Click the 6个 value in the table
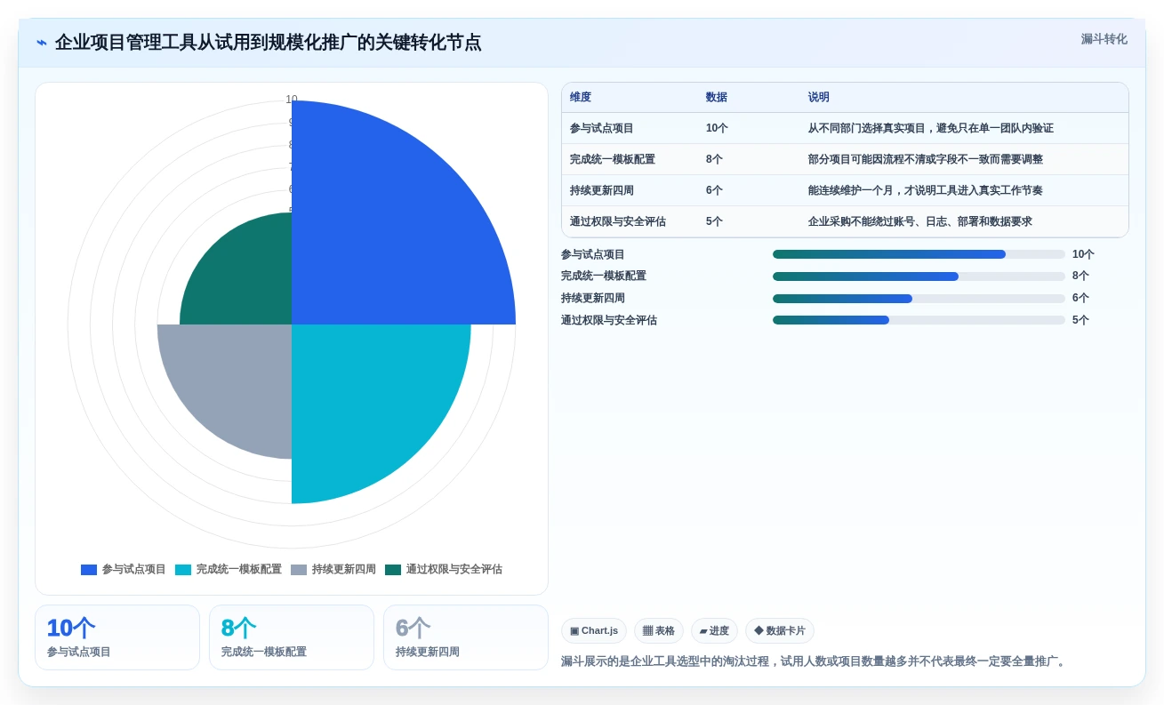Viewport: 1164px width, 705px height. (x=714, y=190)
